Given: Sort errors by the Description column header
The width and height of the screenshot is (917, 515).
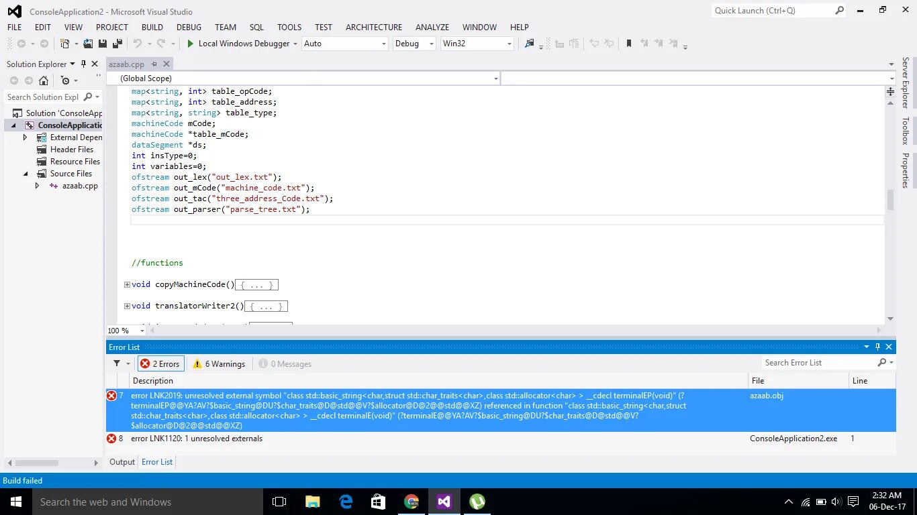Looking at the screenshot, I should coord(439,381).
